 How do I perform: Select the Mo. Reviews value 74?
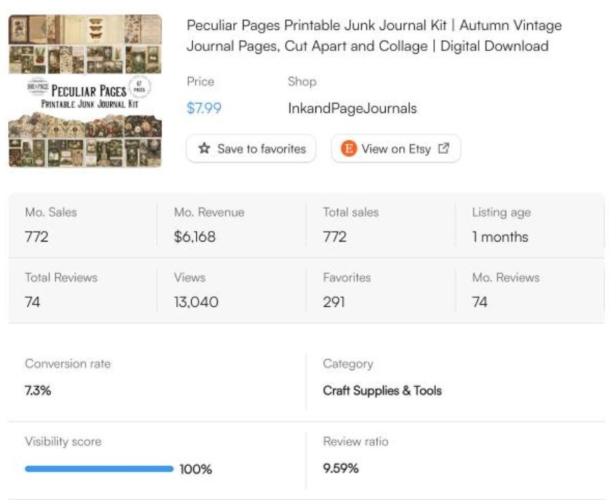[x=479, y=302]
